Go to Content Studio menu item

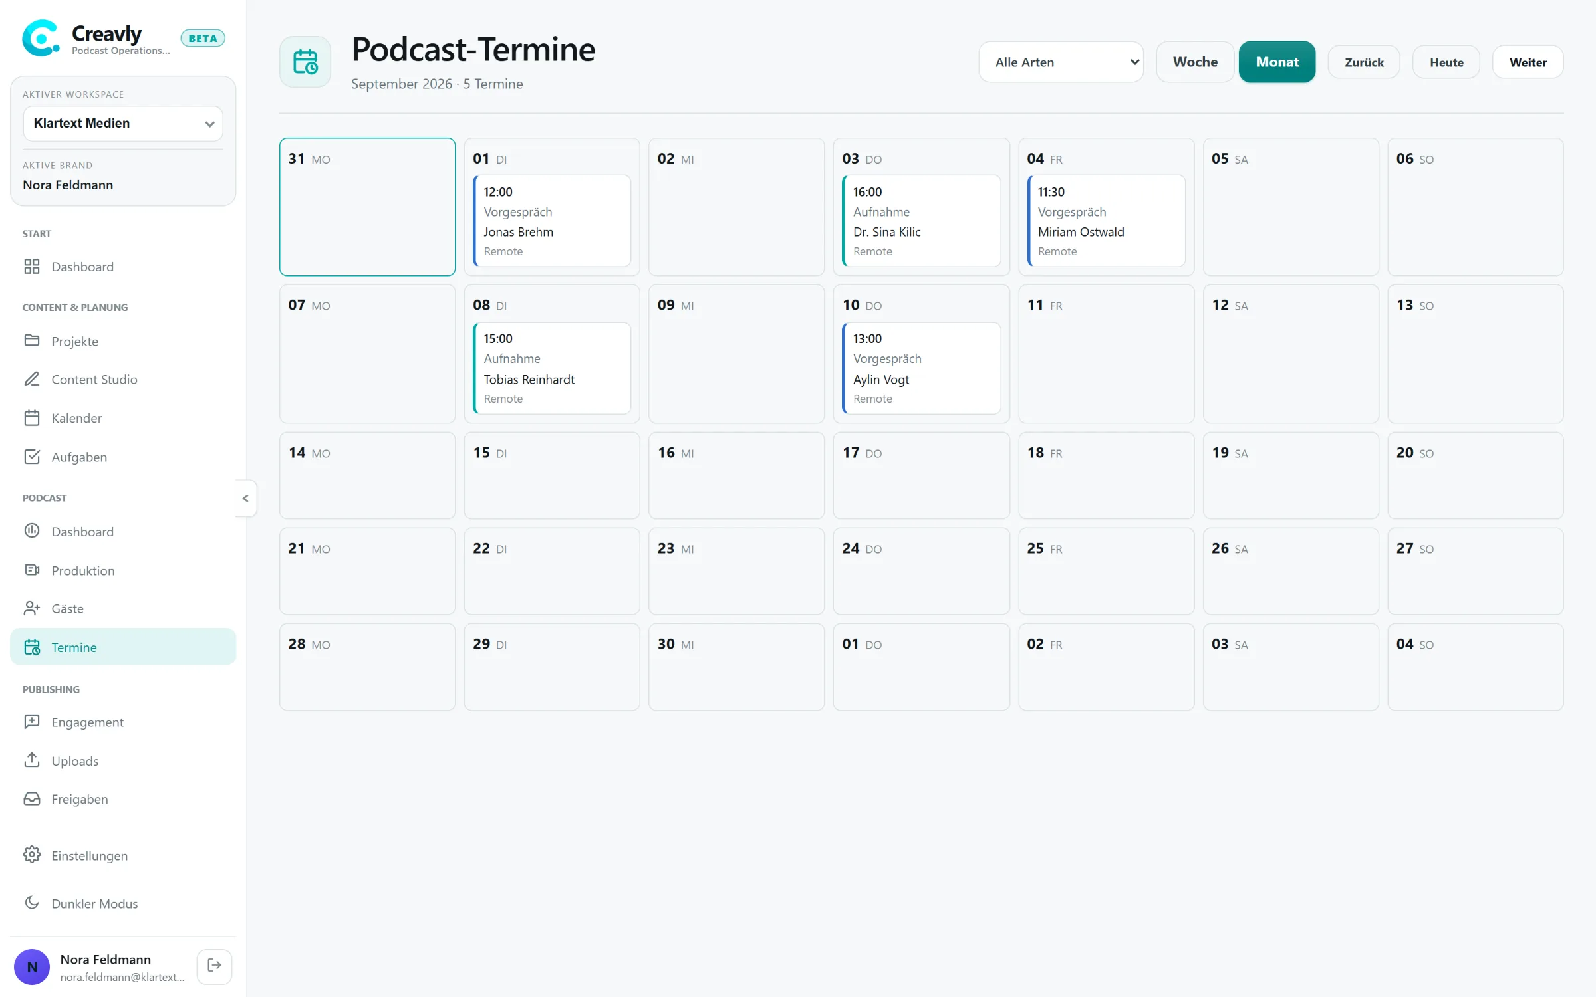(123, 379)
